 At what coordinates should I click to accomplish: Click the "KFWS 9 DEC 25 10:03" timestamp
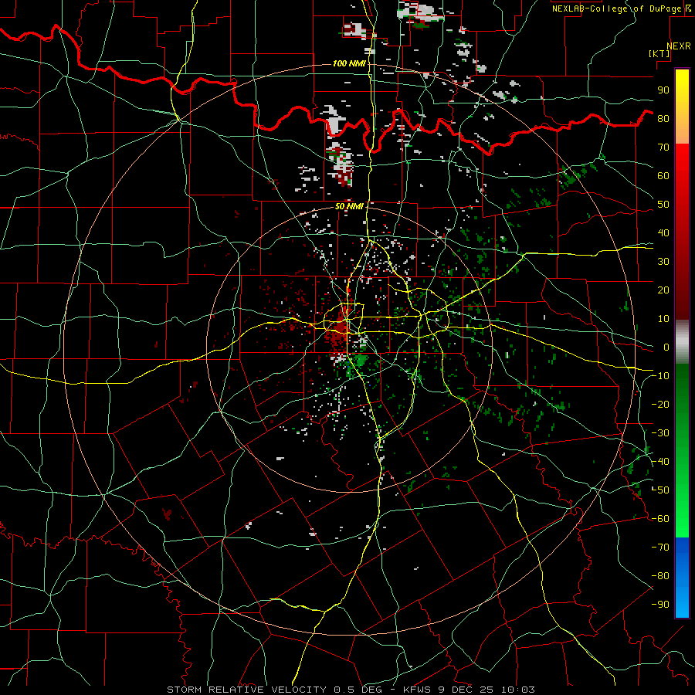coord(469,690)
